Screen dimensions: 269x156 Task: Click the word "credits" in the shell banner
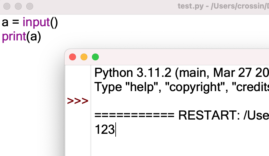pyautogui.click(x=250, y=87)
